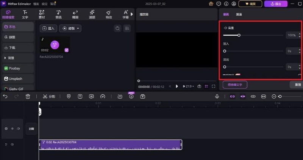The image size is (303, 160).
Task: Click the preview scrubber handle
Action: click(139, 81)
